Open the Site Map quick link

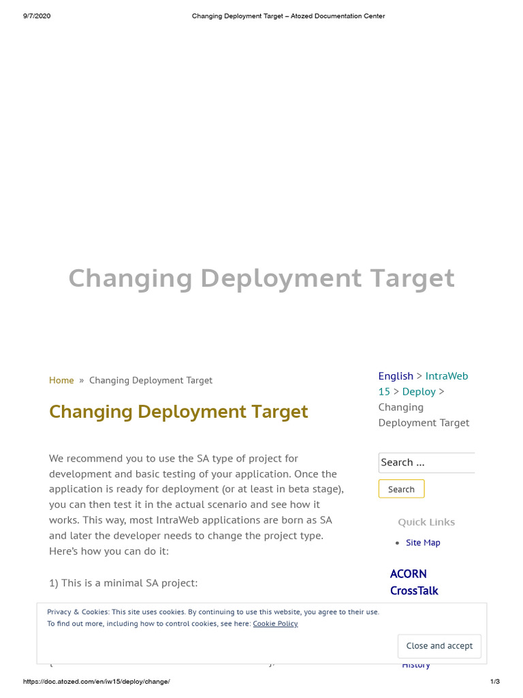(x=423, y=543)
